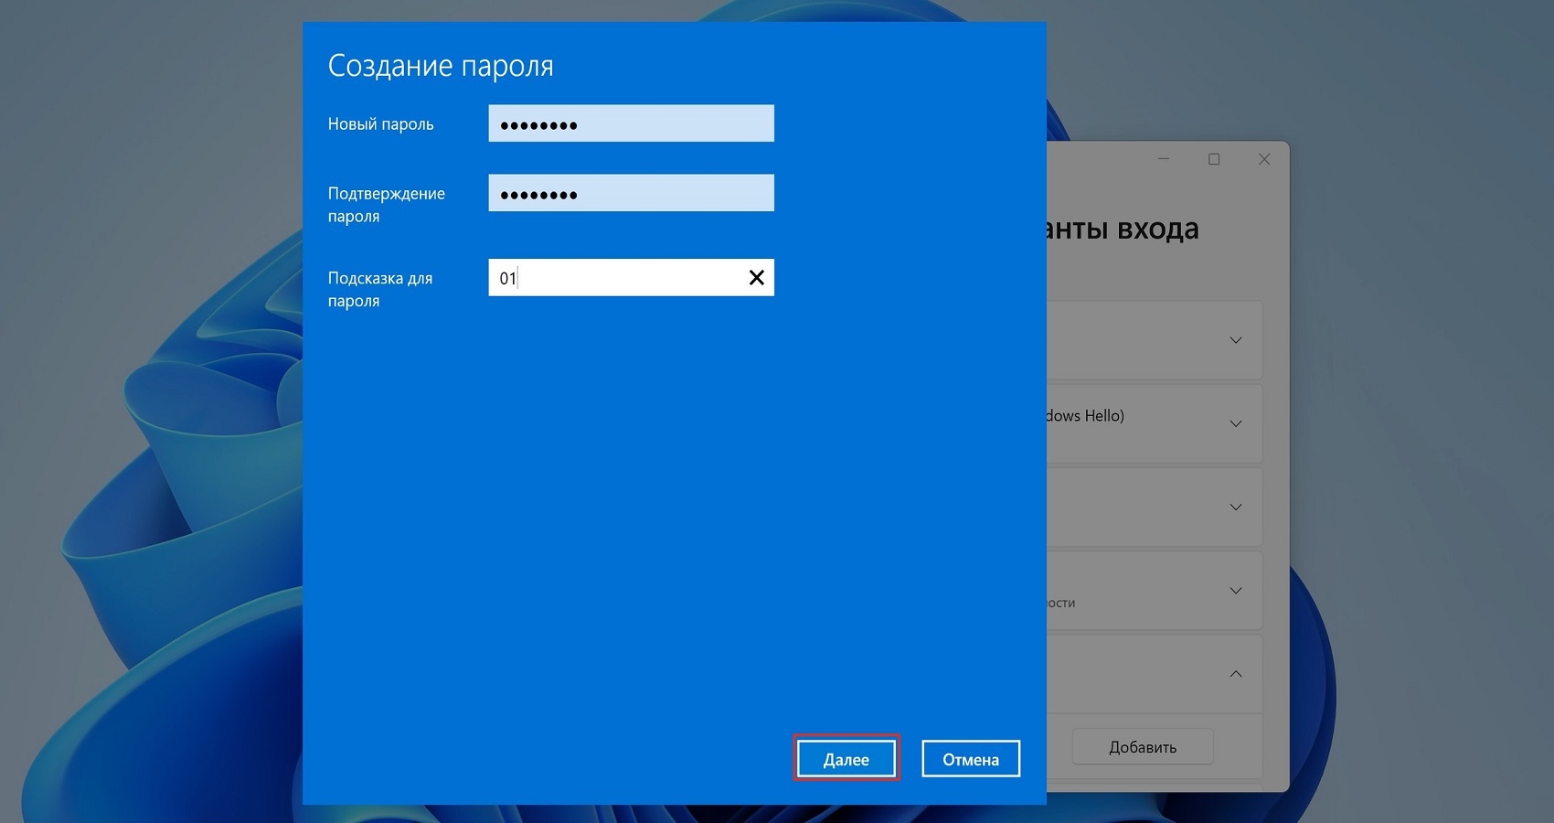The width and height of the screenshot is (1554, 823).
Task: Focus the Подтверждение пароля input field
Action: click(631, 193)
